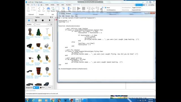Click the new file icon in quick access
Viewport: 181px width, 102px height.
point(32,5)
